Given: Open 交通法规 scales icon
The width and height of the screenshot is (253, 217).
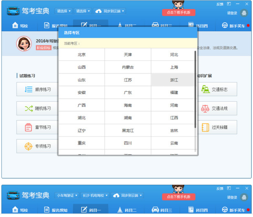Looking at the screenshot, I should 206,108.
